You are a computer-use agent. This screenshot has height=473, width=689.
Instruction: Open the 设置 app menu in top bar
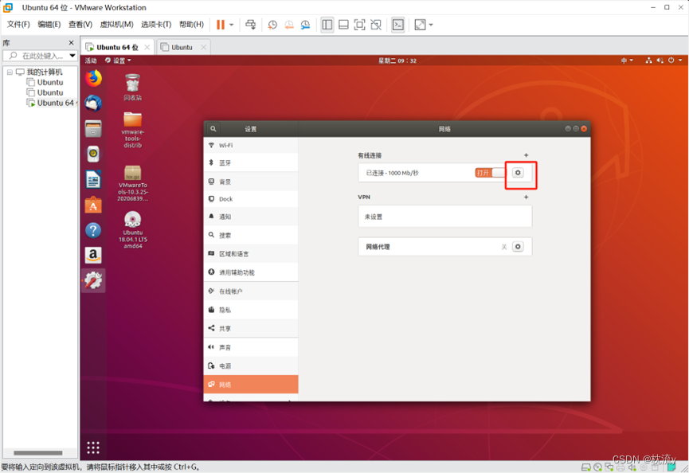(x=118, y=61)
